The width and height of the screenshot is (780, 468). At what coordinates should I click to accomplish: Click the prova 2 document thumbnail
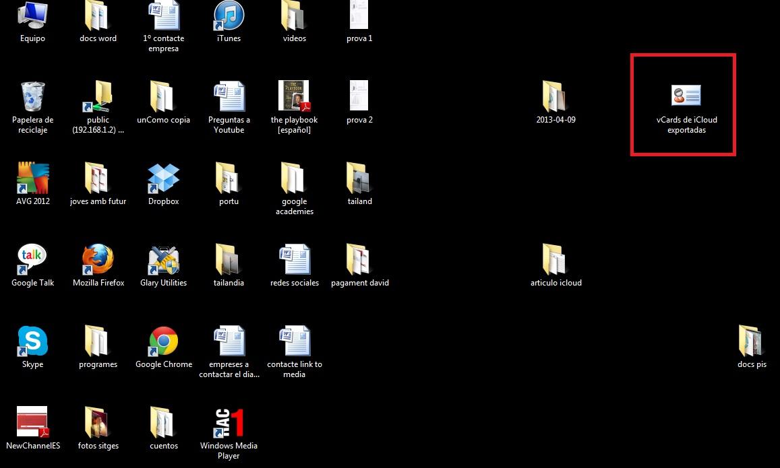pos(359,96)
